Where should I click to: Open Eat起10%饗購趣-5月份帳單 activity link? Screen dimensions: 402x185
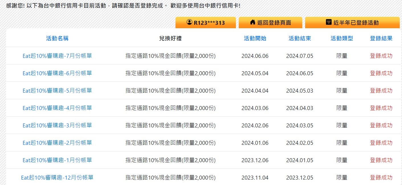pyautogui.click(x=57, y=91)
